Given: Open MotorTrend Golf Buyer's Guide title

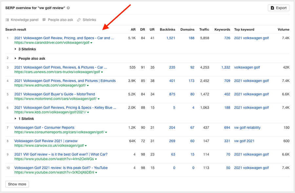Looking at the screenshot, I should [x=54, y=94].
